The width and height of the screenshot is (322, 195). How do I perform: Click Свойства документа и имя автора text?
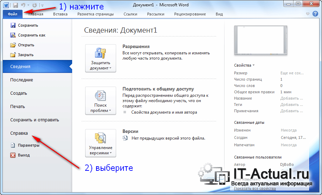click(164, 112)
